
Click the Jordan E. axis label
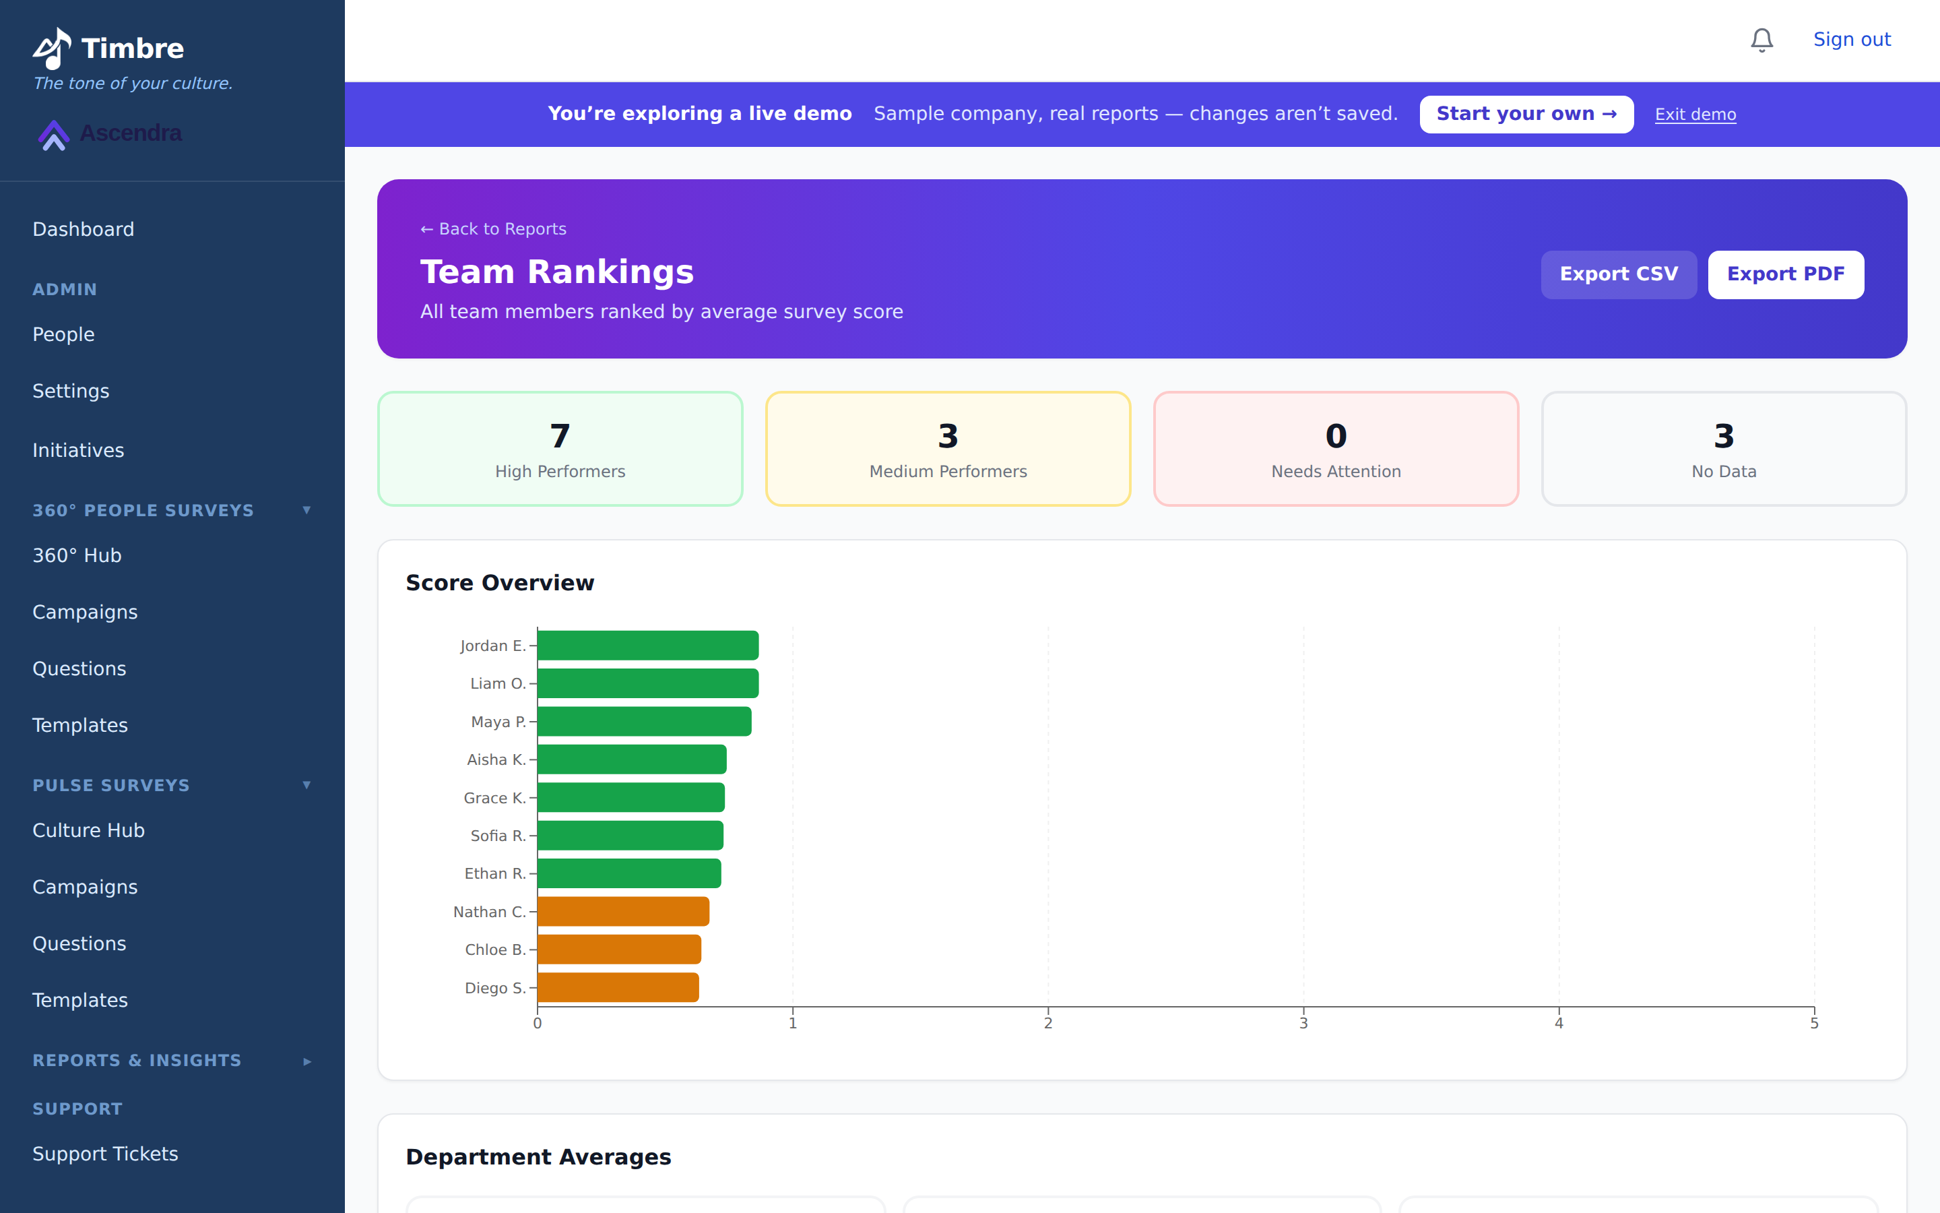point(492,646)
